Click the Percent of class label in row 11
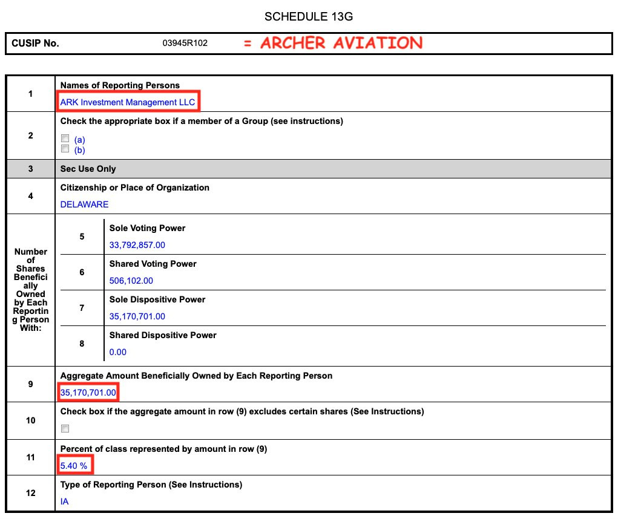Image resolution: width=618 pixels, height=519 pixels. [x=163, y=449]
